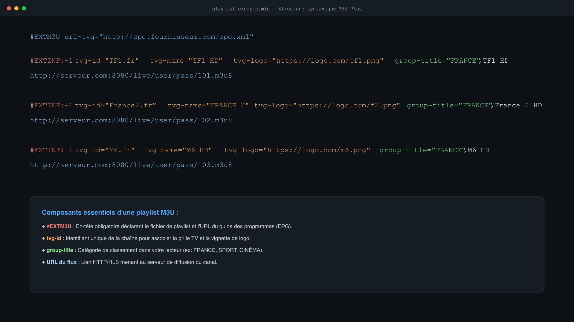Click the url-tvg epg.xml attribute
This screenshot has height=322, width=574.
point(159,37)
